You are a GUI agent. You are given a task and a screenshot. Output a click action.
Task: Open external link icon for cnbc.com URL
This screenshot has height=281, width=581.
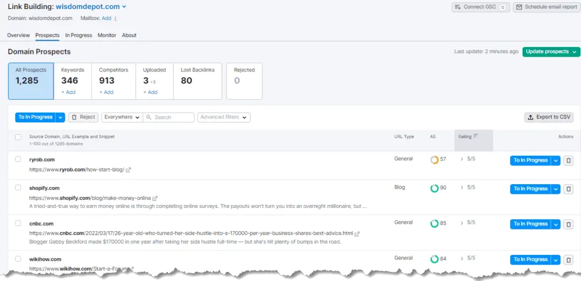(357, 233)
